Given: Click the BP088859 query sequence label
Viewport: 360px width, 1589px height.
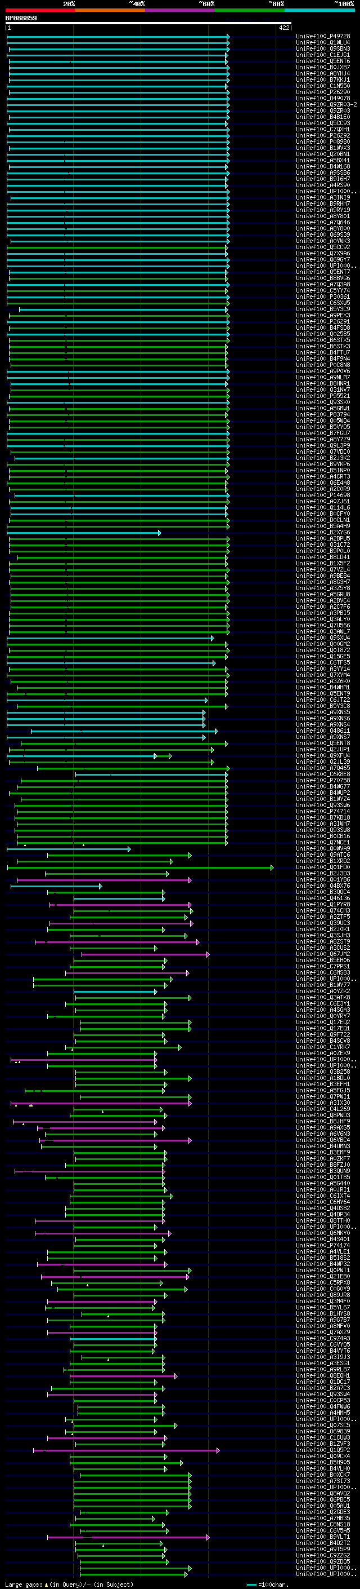Looking at the screenshot, I should pos(21,19).
